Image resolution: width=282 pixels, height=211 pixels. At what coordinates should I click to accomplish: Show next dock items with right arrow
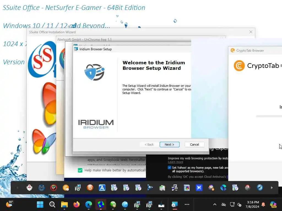coord(272,188)
